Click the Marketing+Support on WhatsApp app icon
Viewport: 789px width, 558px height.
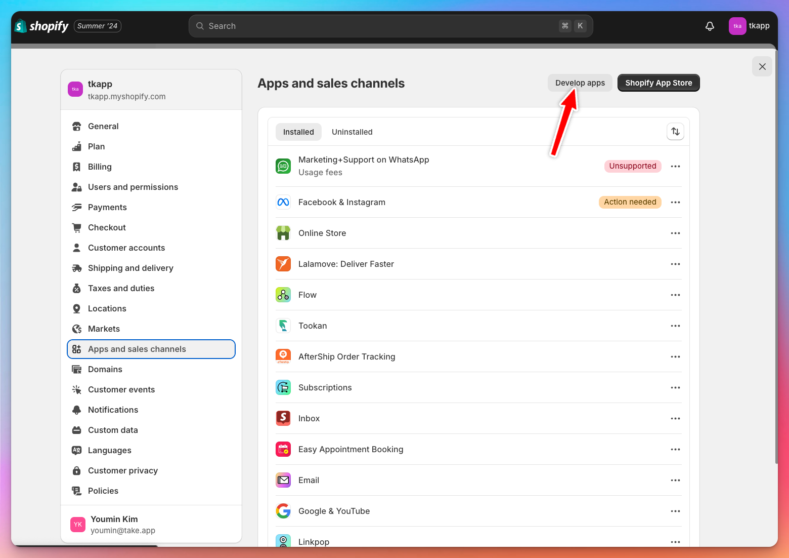[x=283, y=166]
